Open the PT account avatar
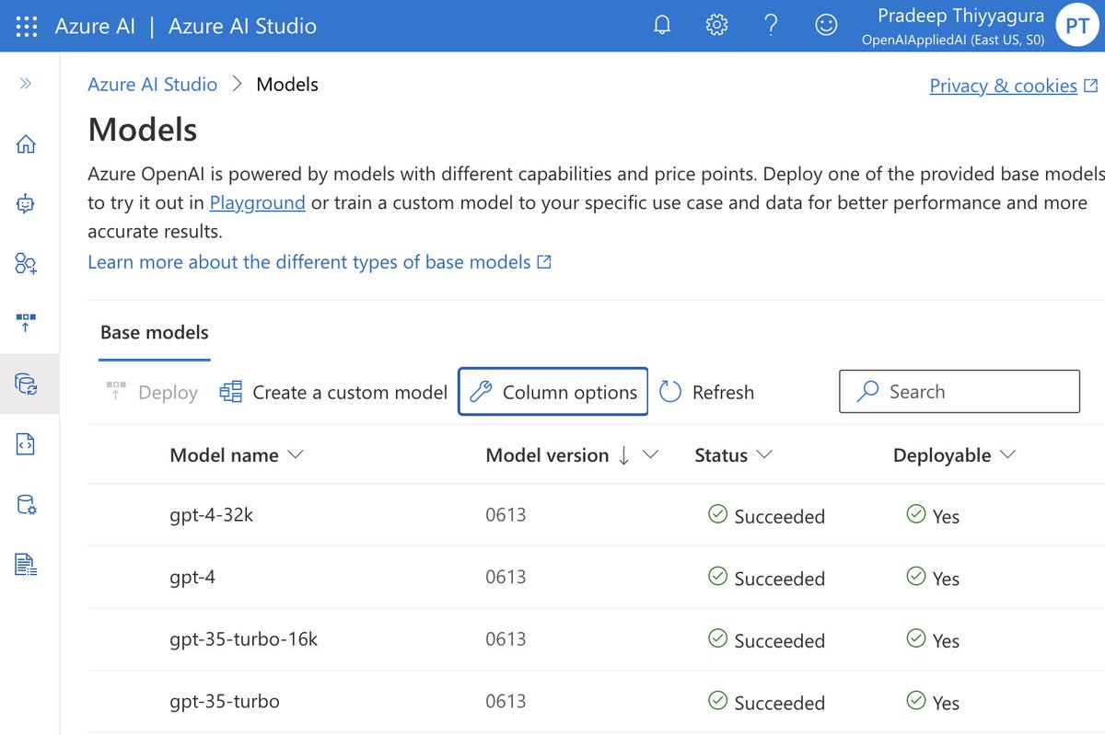1105x735 pixels. pyautogui.click(x=1077, y=26)
